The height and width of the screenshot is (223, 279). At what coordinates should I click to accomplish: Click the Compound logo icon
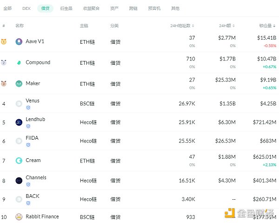(19, 63)
